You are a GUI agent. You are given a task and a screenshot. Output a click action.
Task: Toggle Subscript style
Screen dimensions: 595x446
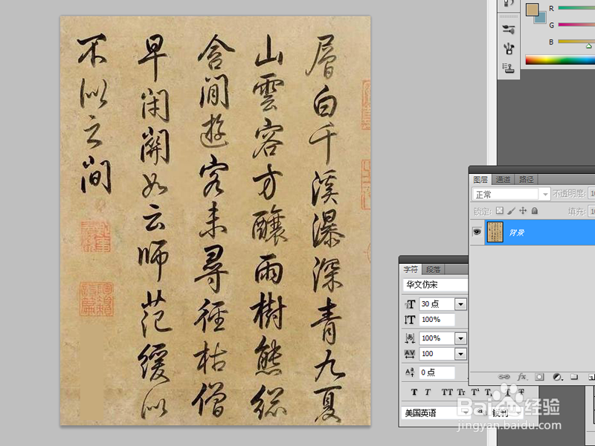click(x=489, y=393)
